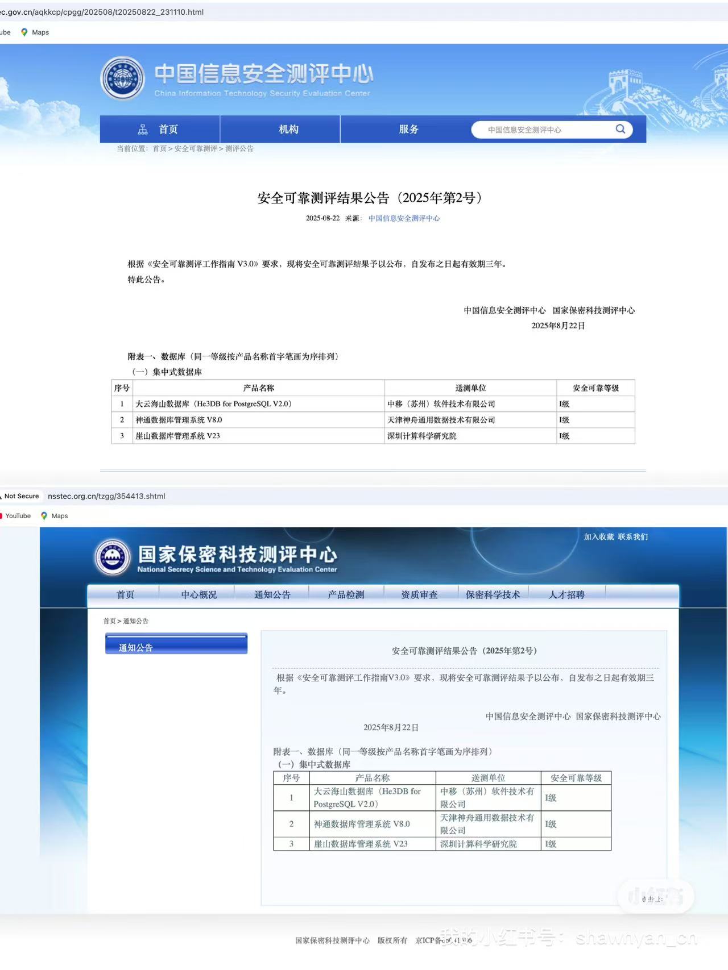Click the sitemap icon beside 首页 in the blue bar

tap(143, 130)
